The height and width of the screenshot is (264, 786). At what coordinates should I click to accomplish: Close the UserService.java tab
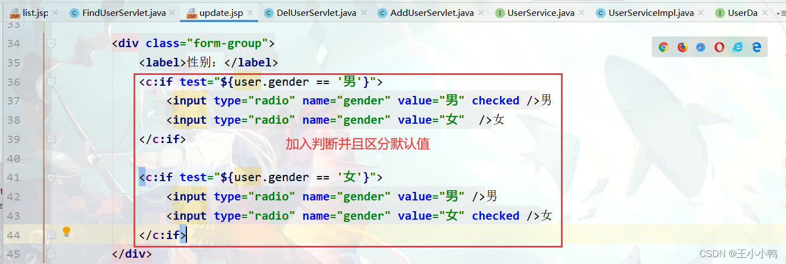581,12
